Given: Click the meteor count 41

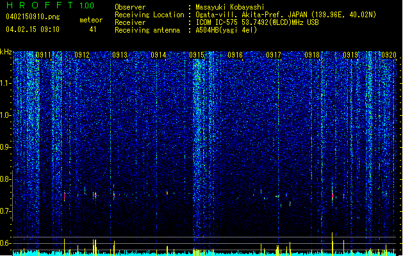Looking at the screenshot, I should click(x=93, y=29).
